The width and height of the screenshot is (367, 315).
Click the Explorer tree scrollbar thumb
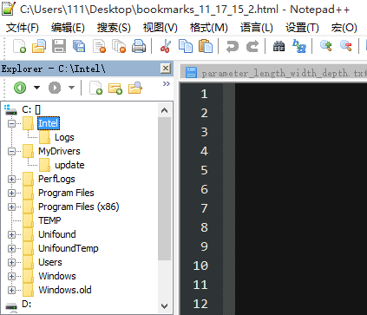coord(165,188)
